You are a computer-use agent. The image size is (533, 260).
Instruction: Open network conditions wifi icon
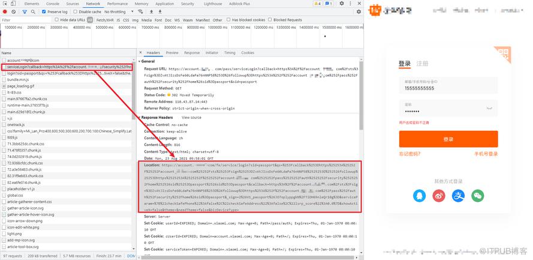coord(140,11)
